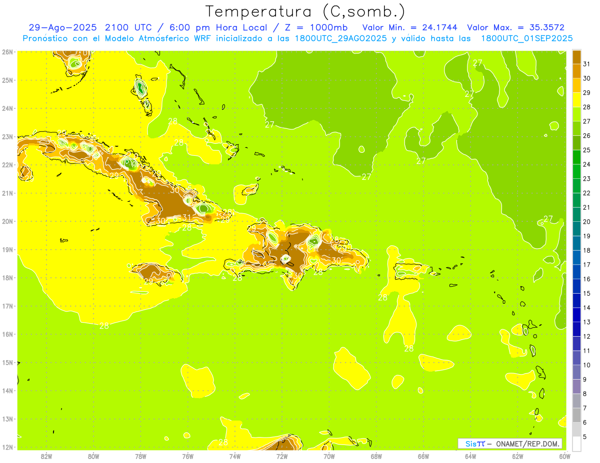Click the "31" contour label over eastern Cuba
The height and width of the screenshot is (463, 600).
coord(186,217)
